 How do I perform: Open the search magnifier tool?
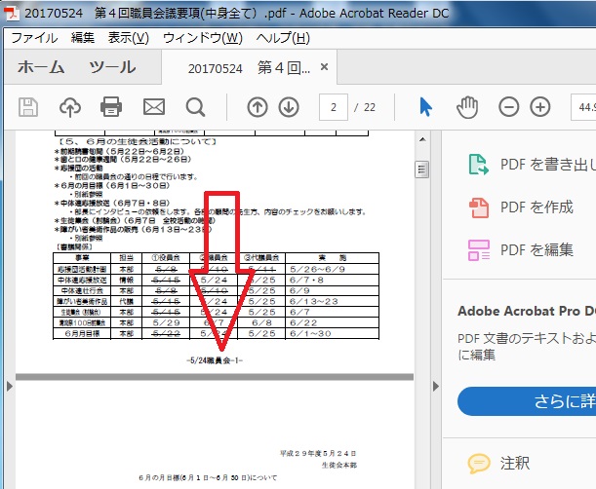195,106
